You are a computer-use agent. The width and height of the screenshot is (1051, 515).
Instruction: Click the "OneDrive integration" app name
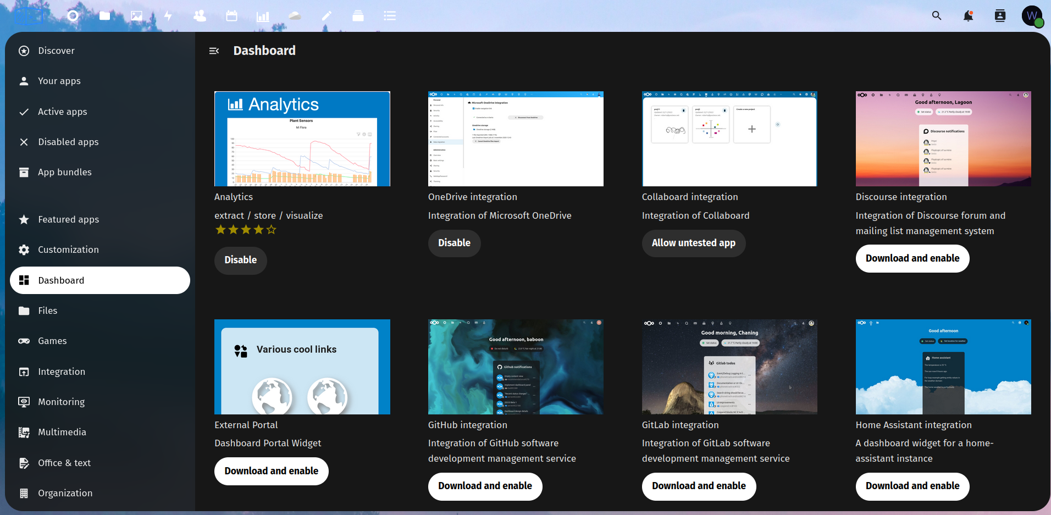coord(473,197)
